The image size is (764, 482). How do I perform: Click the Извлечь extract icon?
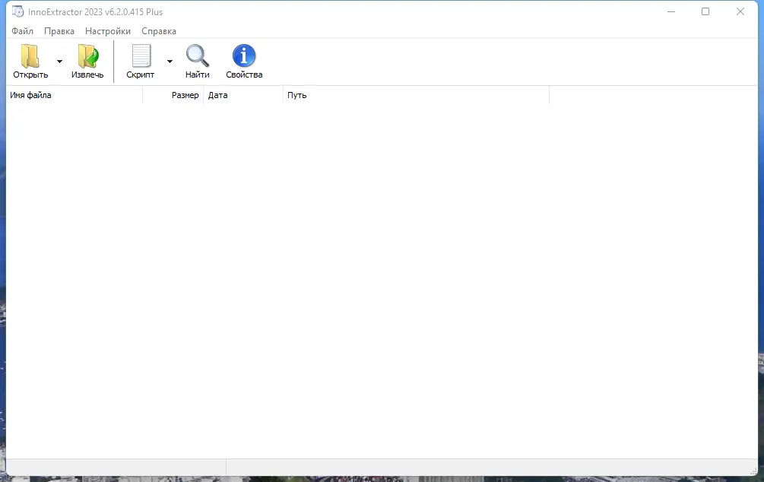[x=87, y=56]
